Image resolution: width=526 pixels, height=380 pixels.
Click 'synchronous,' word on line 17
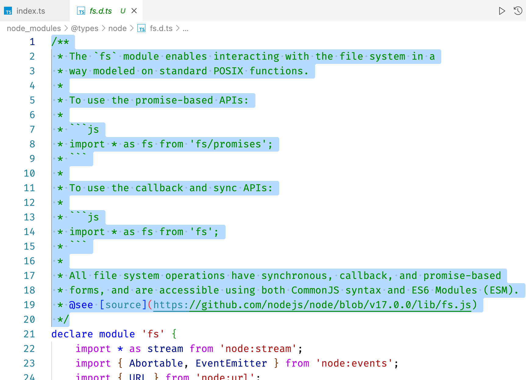[x=297, y=276]
